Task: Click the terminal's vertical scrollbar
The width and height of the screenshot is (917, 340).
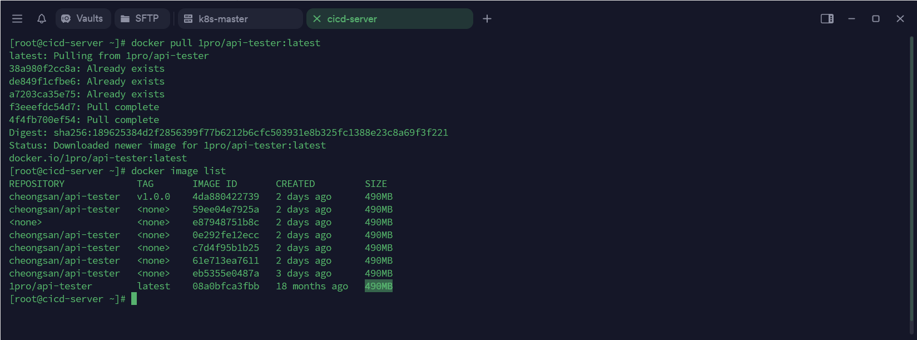Action: pos(912,178)
